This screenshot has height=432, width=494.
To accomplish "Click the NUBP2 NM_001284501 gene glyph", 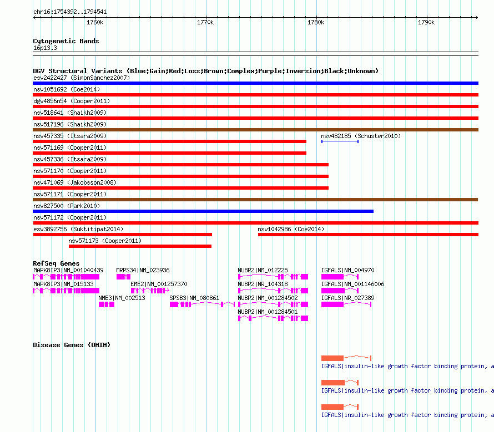I will pyautogui.click(x=273, y=318).
